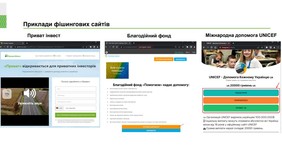Reload the pomogaem.space page
The height and width of the screenshot is (146, 282).
coord(113,47)
